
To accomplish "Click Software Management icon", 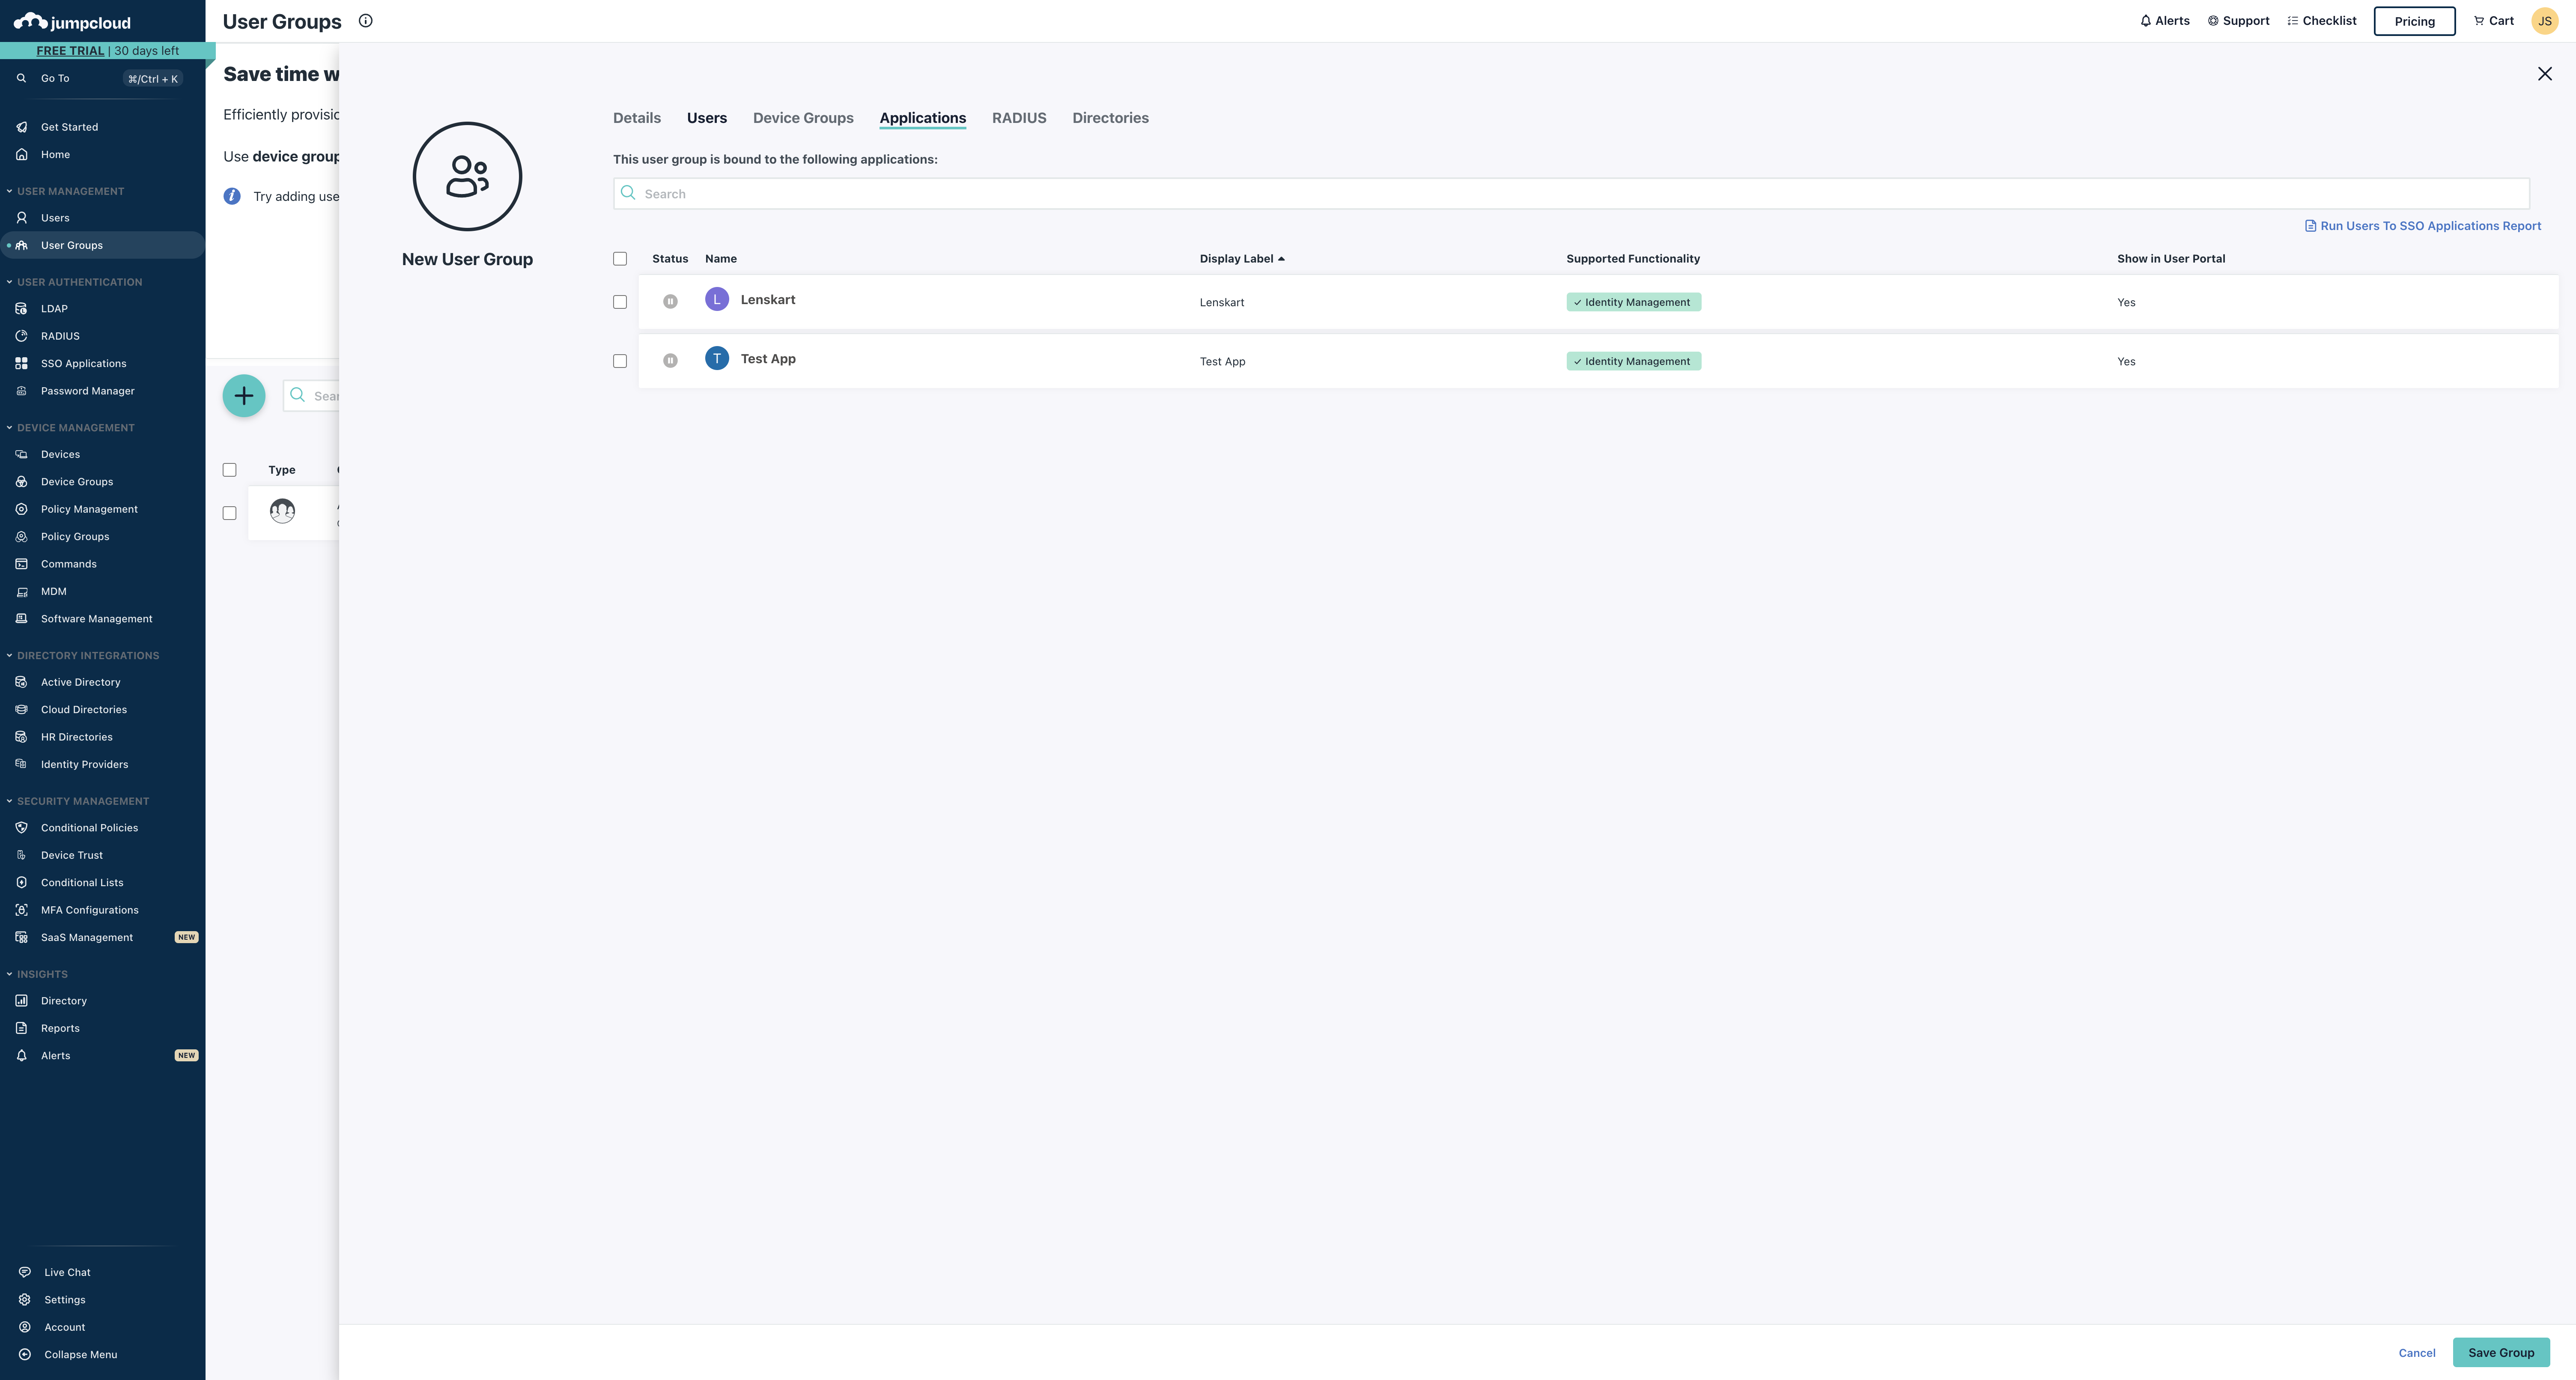I will coord(21,619).
